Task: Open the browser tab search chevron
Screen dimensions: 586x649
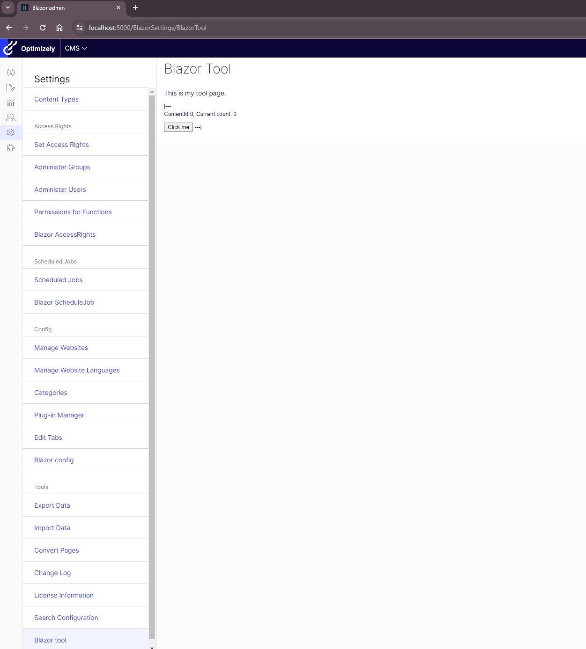Action: (7, 7)
